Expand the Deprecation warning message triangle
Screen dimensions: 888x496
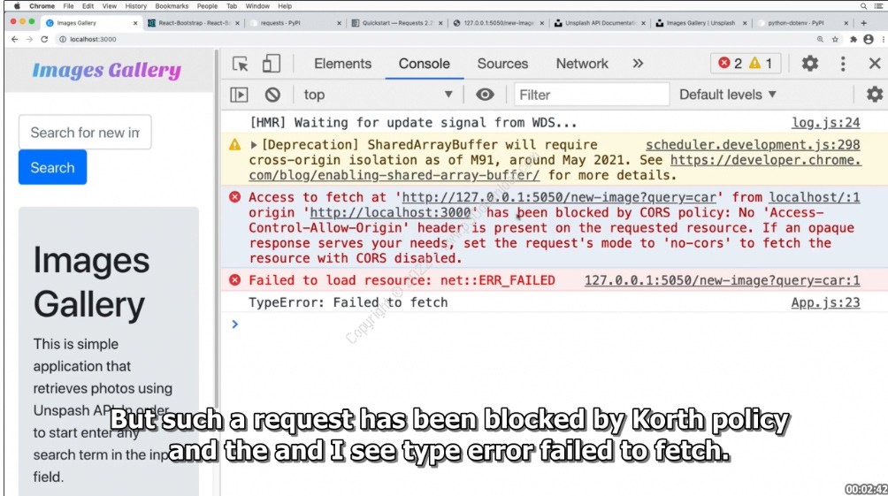tap(255, 145)
